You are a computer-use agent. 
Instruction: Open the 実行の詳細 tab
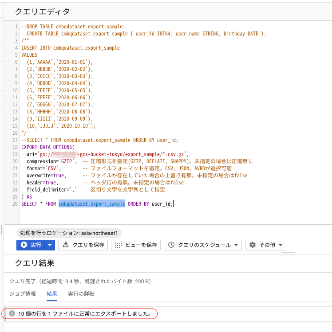pyautogui.click(x=81, y=293)
